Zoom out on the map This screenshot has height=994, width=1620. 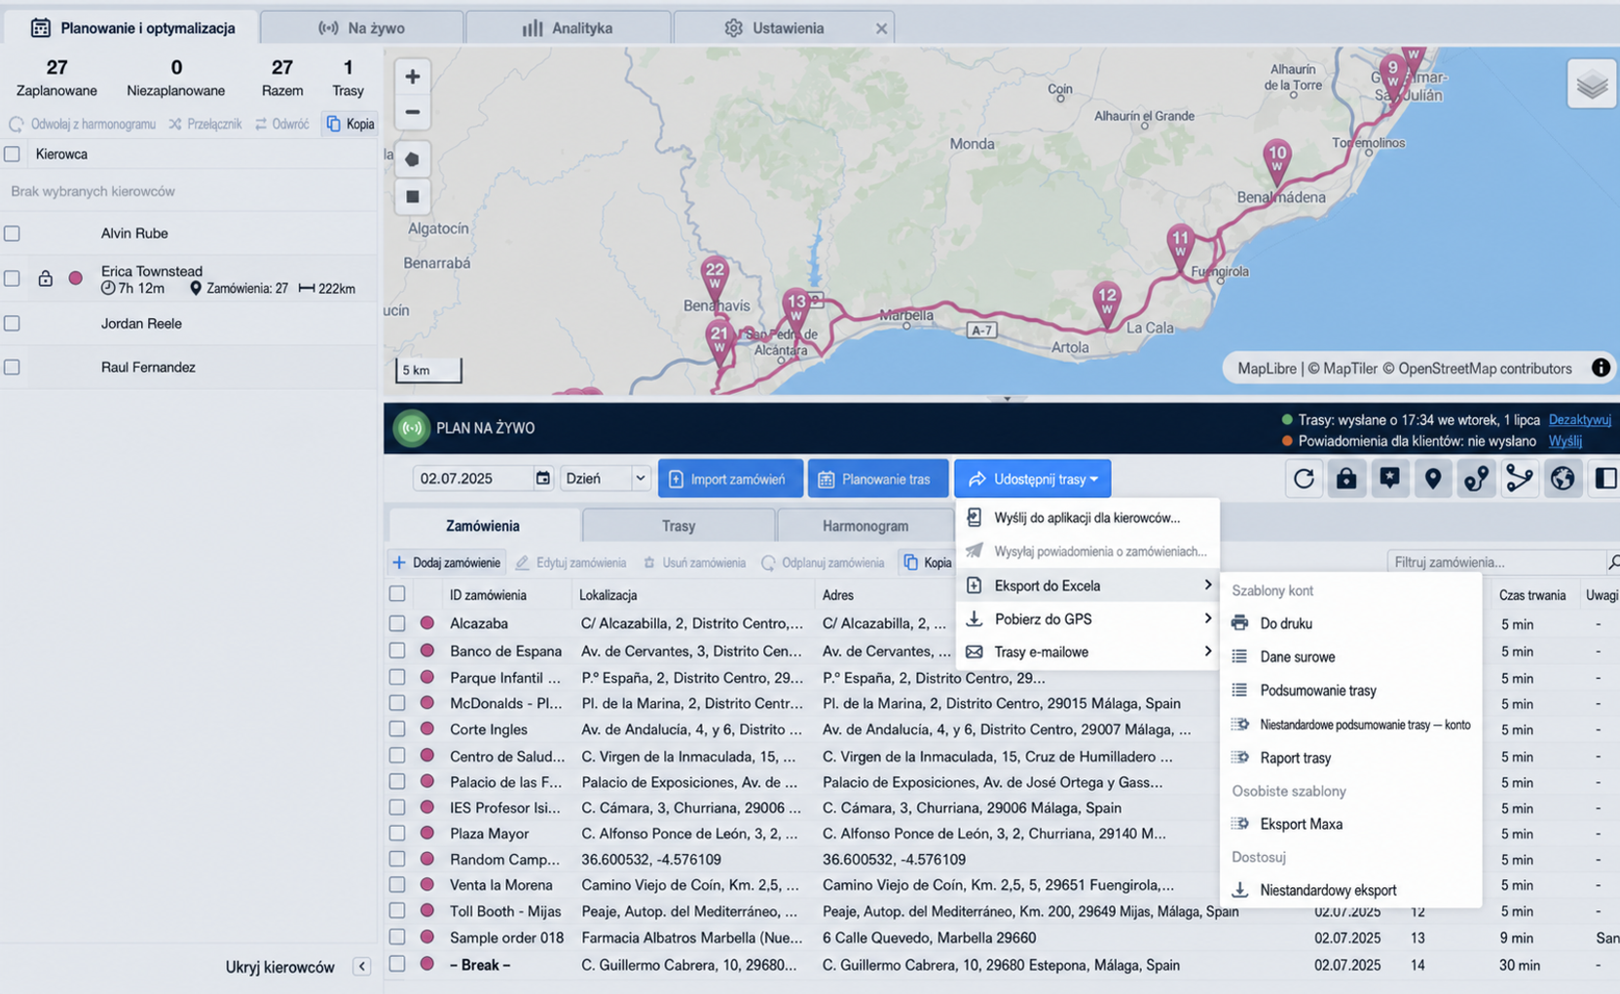413,112
